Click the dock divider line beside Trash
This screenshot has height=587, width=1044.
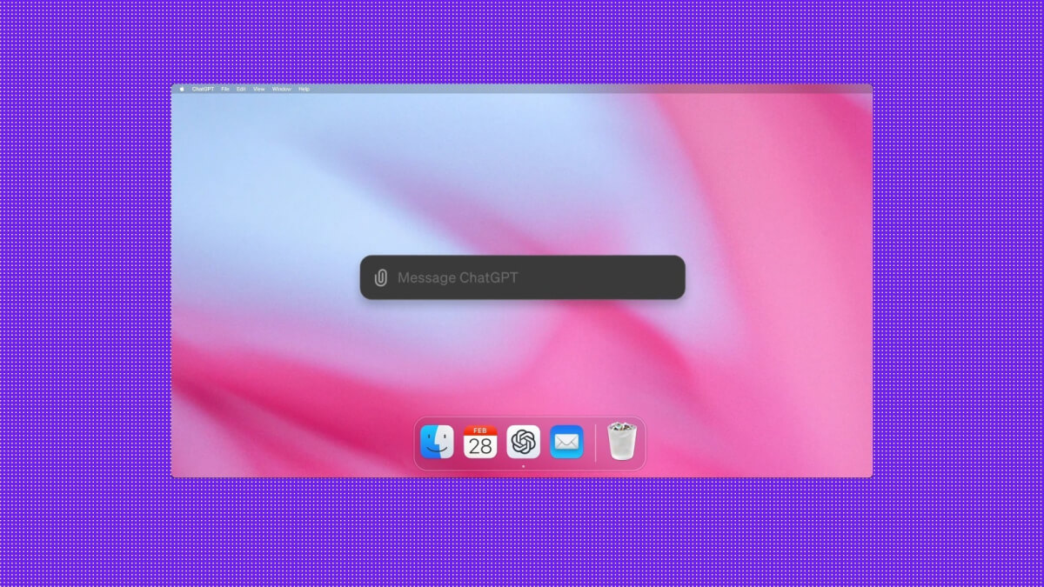pos(596,444)
